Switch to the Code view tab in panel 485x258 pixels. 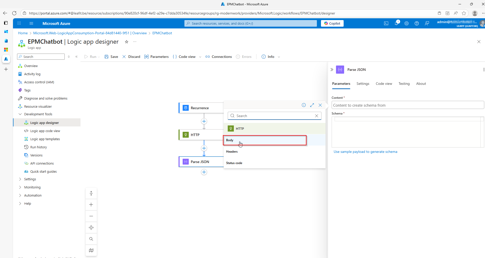point(384,84)
